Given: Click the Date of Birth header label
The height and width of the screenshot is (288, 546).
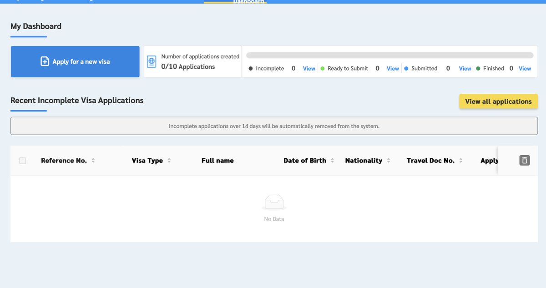Looking at the screenshot, I should pyautogui.click(x=305, y=161).
